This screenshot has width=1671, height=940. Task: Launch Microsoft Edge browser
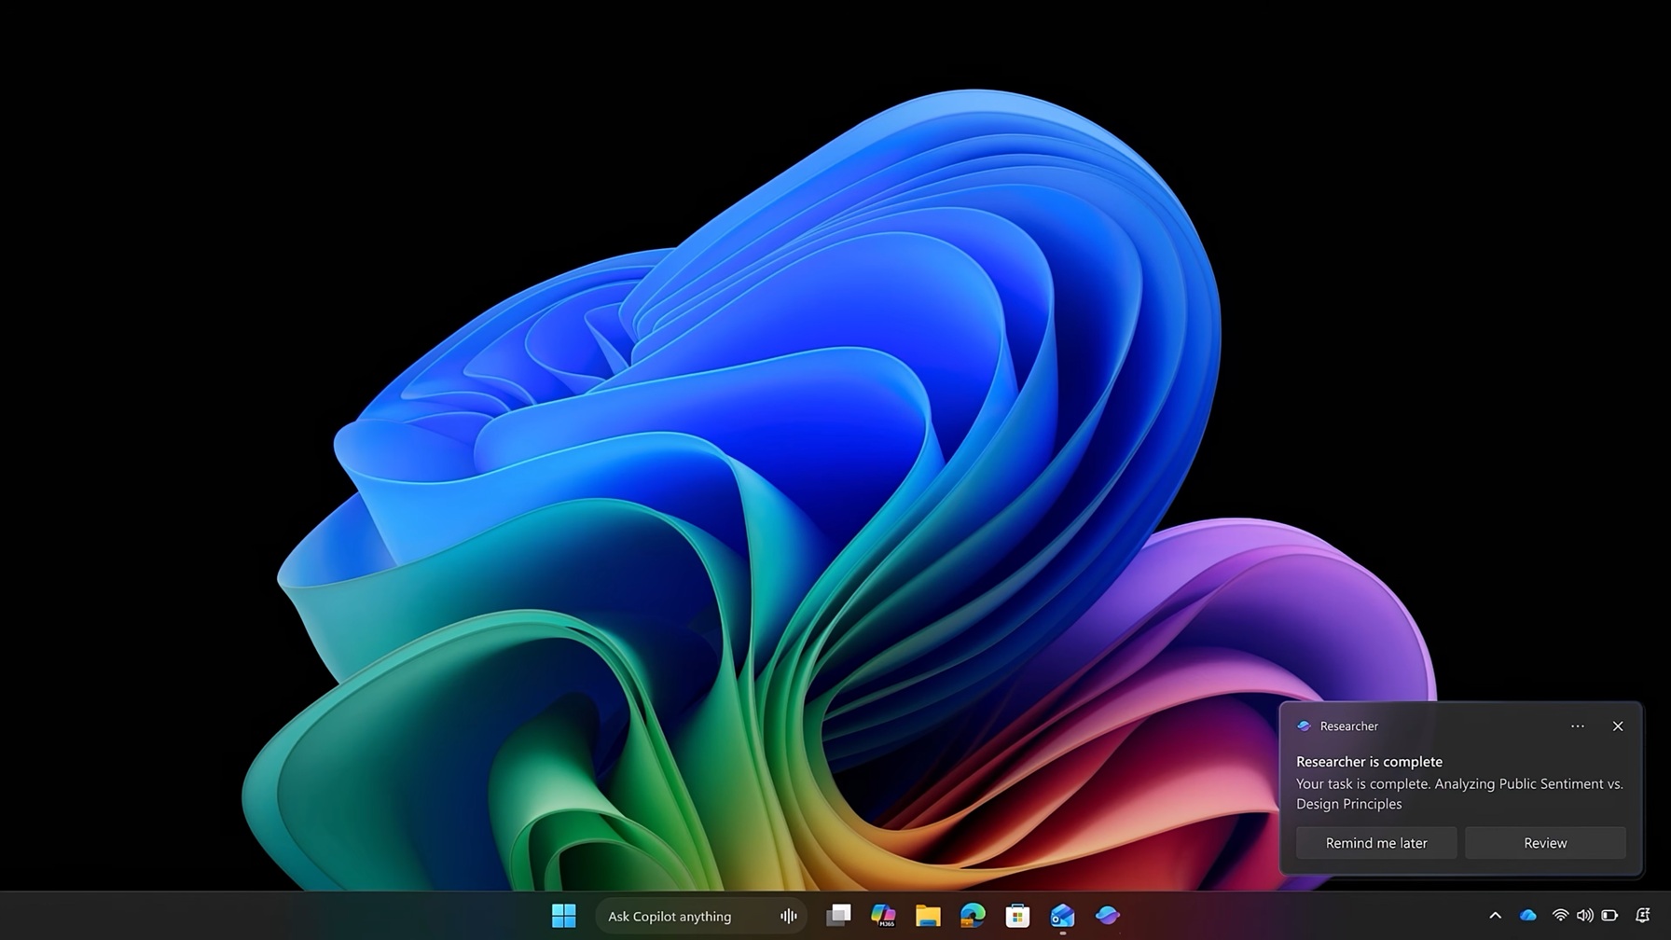click(973, 916)
